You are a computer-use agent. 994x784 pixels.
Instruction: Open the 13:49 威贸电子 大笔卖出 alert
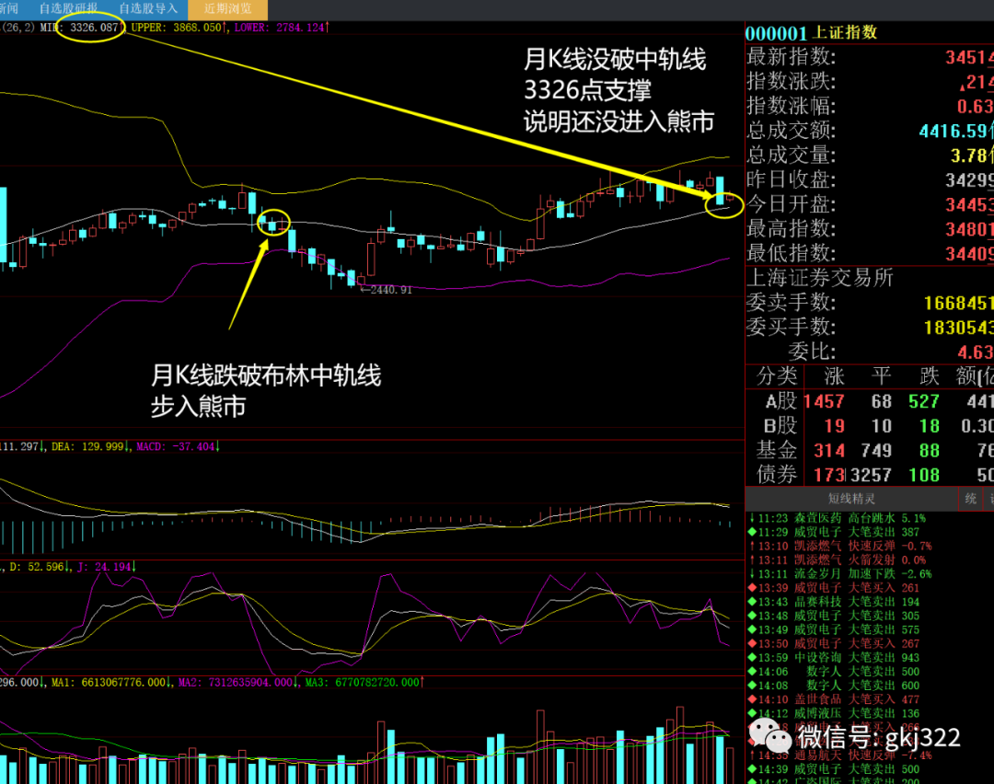835,630
